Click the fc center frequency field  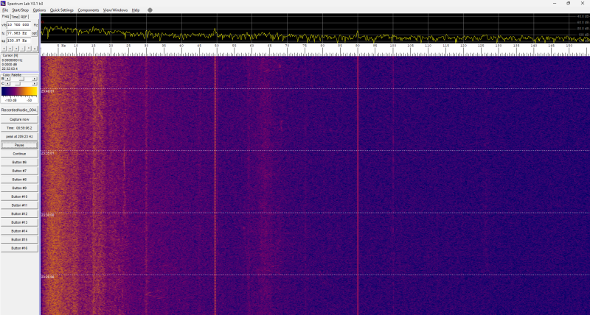[x=19, y=33]
